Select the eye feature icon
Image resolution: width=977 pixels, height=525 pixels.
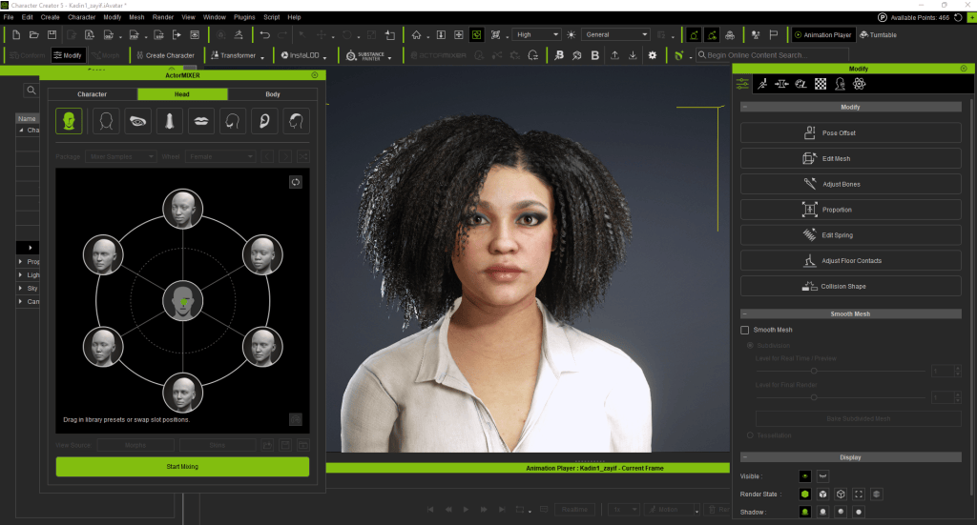coord(137,121)
